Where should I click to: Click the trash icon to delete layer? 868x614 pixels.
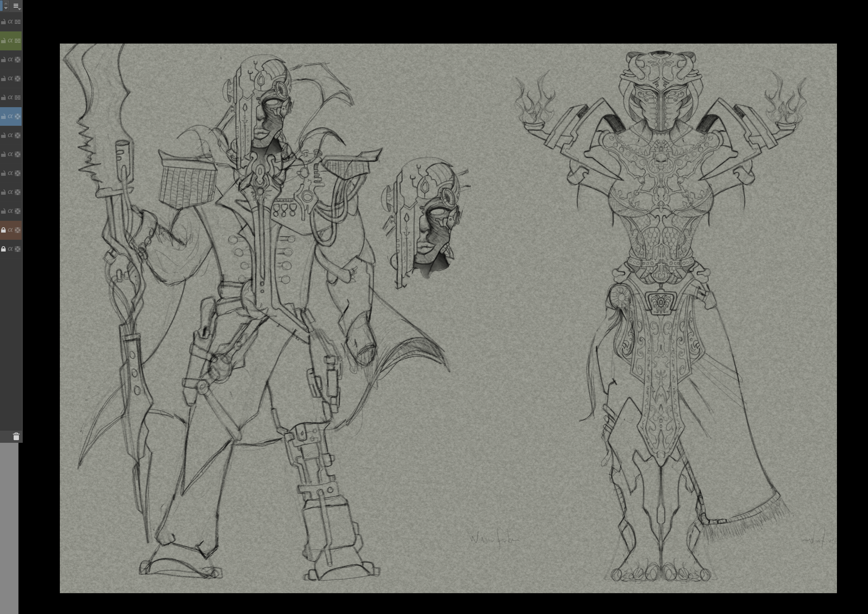(x=16, y=437)
